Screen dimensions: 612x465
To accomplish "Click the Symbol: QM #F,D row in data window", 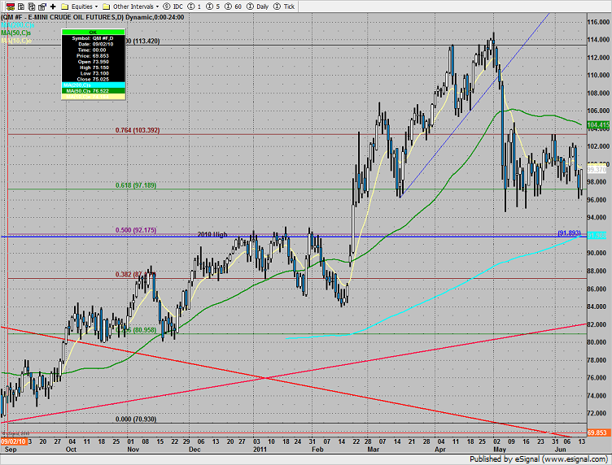I will click(x=94, y=38).
